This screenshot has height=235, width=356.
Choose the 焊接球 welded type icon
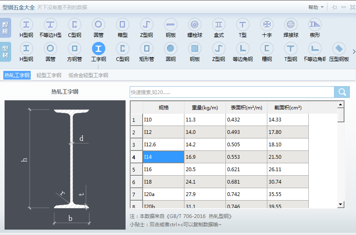click(x=291, y=24)
